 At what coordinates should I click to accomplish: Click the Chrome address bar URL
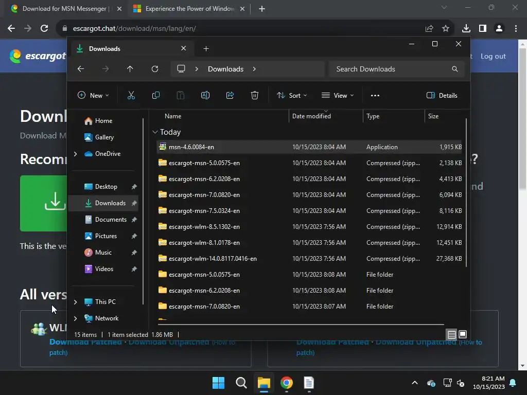pyautogui.click(x=134, y=29)
